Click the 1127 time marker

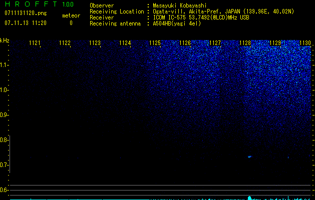point(215,43)
